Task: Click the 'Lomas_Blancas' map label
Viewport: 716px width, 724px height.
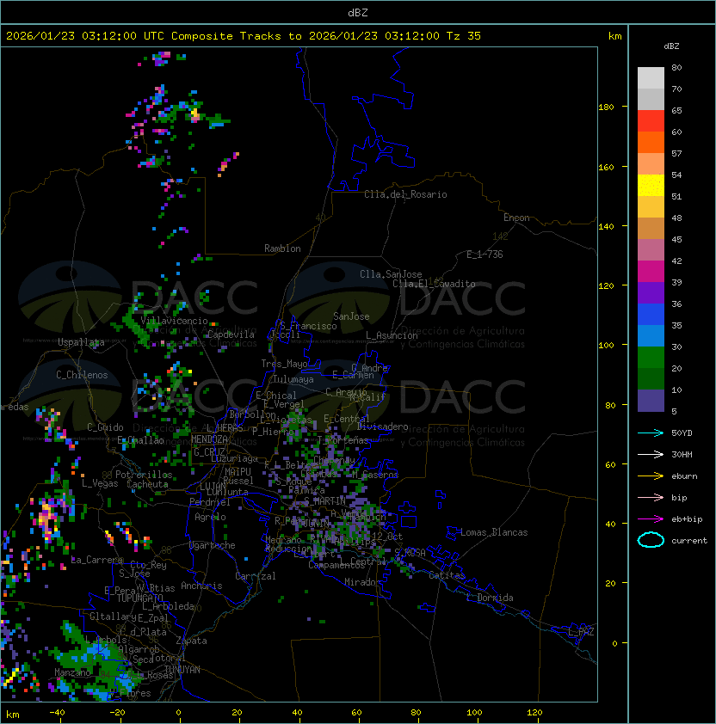Action: 494,532
